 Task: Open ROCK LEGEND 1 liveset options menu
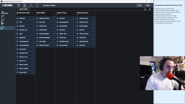(53, 14)
